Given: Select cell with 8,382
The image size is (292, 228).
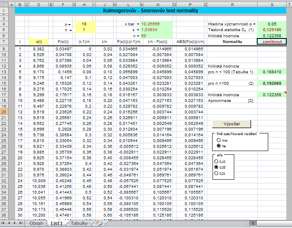Looking at the screenshot, I should point(39,49).
